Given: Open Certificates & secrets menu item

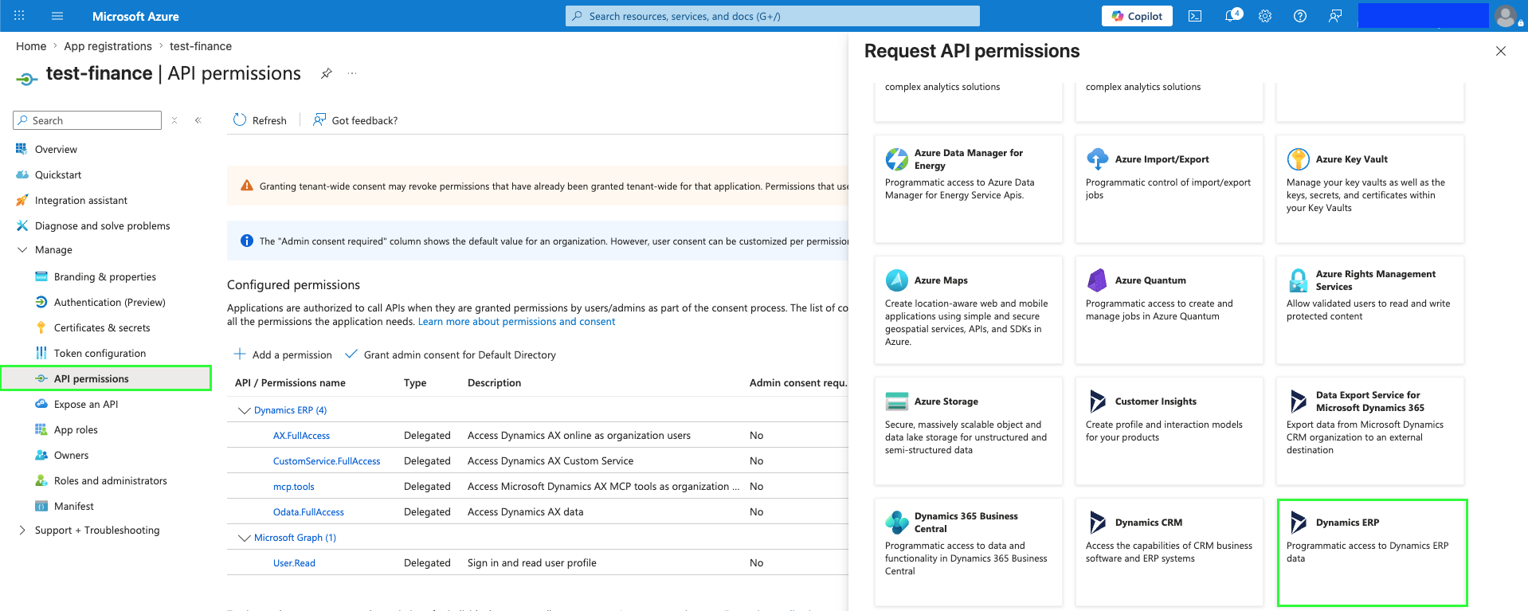Looking at the screenshot, I should pyautogui.click(x=102, y=327).
